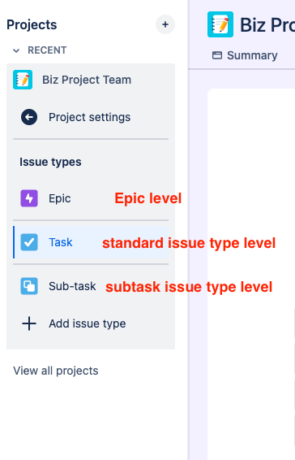Screen dimensions: 295x460
Task: Select the Task issue type label
Action: 61,242
